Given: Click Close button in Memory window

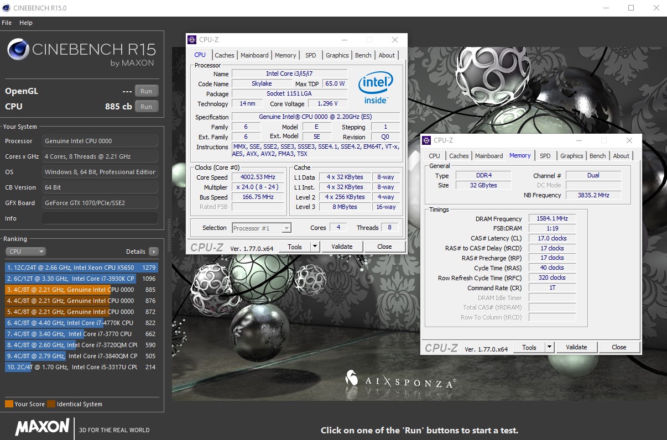Looking at the screenshot, I should (x=619, y=347).
